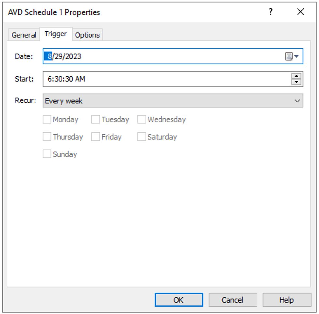Check the Wednesday checkbox

[x=142, y=119]
